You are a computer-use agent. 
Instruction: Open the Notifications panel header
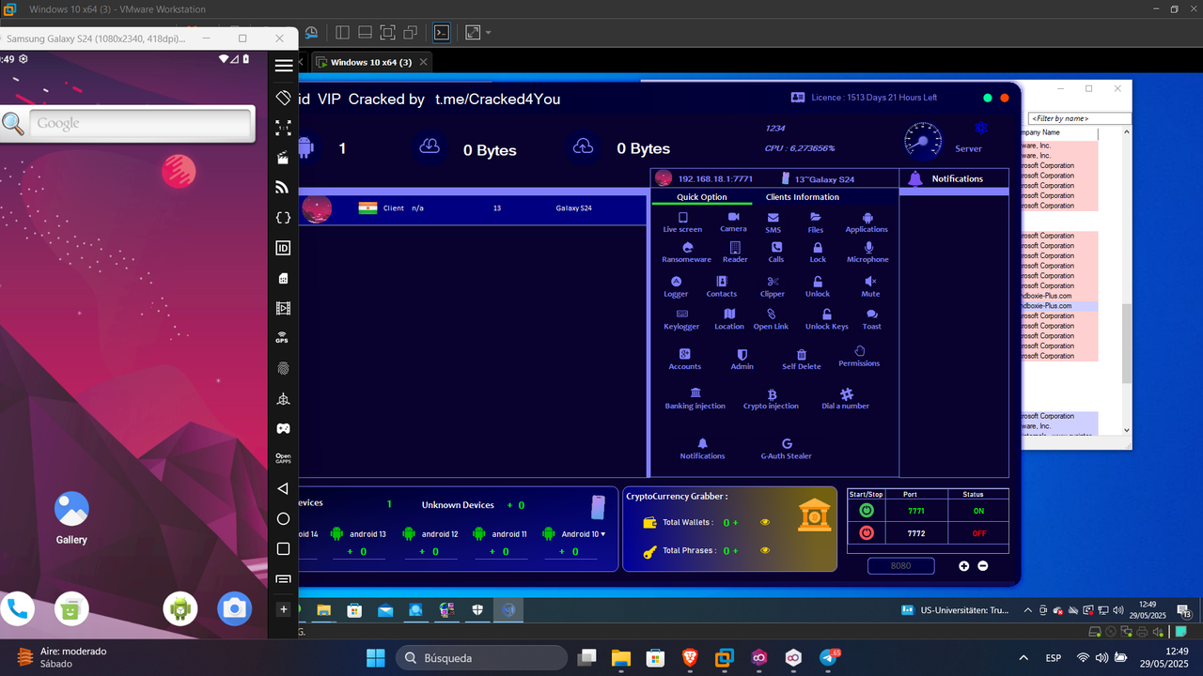click(x=954, y=178)
